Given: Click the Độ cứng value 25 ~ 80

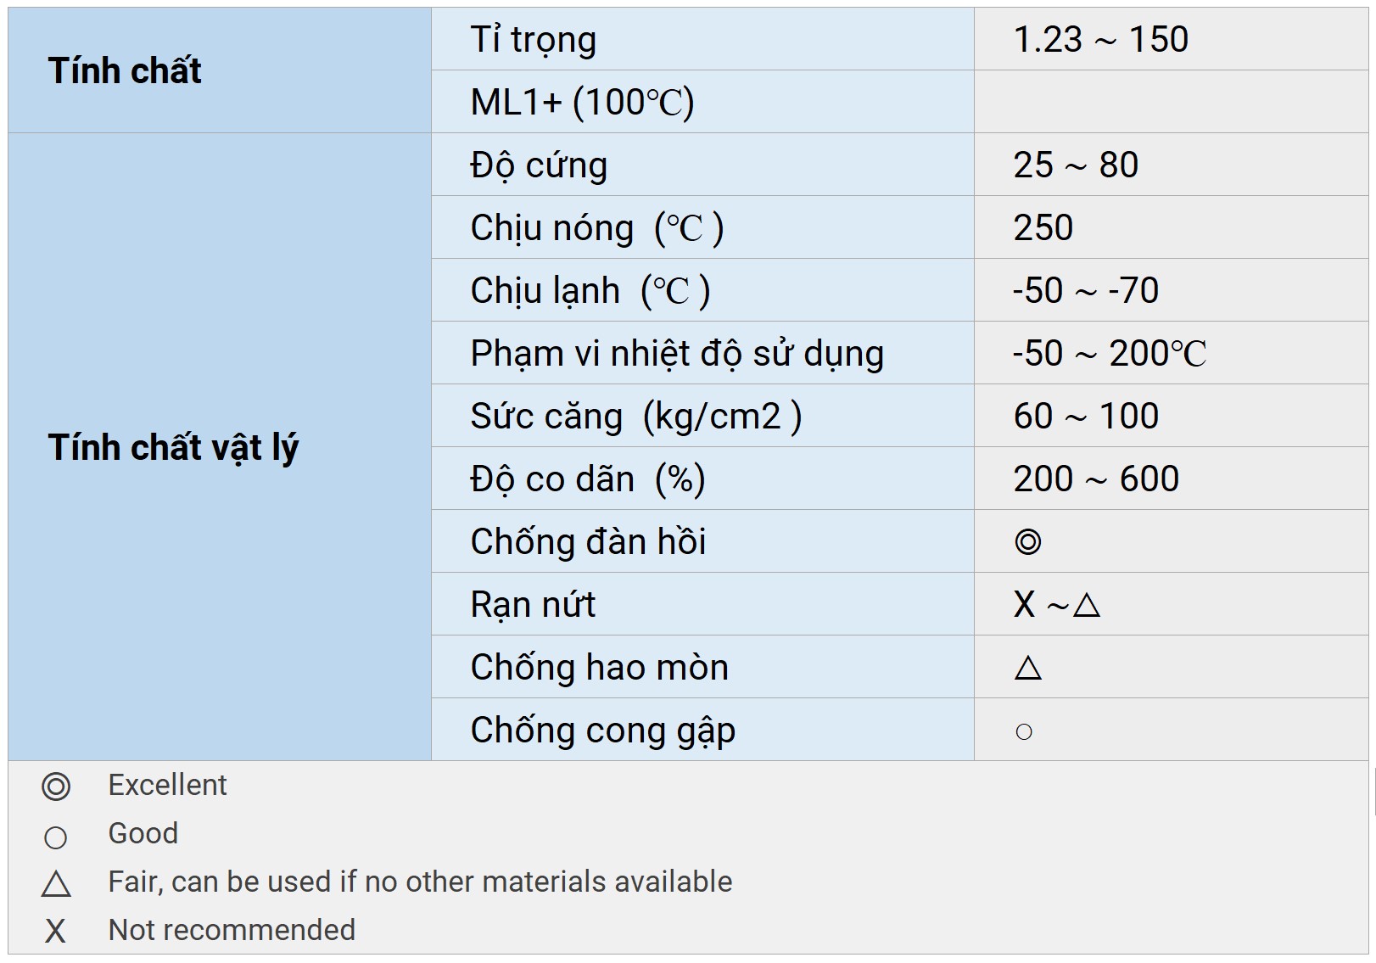Looking at the screenshot, I should 1075,165.
